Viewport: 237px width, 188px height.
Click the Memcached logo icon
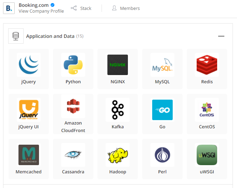click(29, 155)
